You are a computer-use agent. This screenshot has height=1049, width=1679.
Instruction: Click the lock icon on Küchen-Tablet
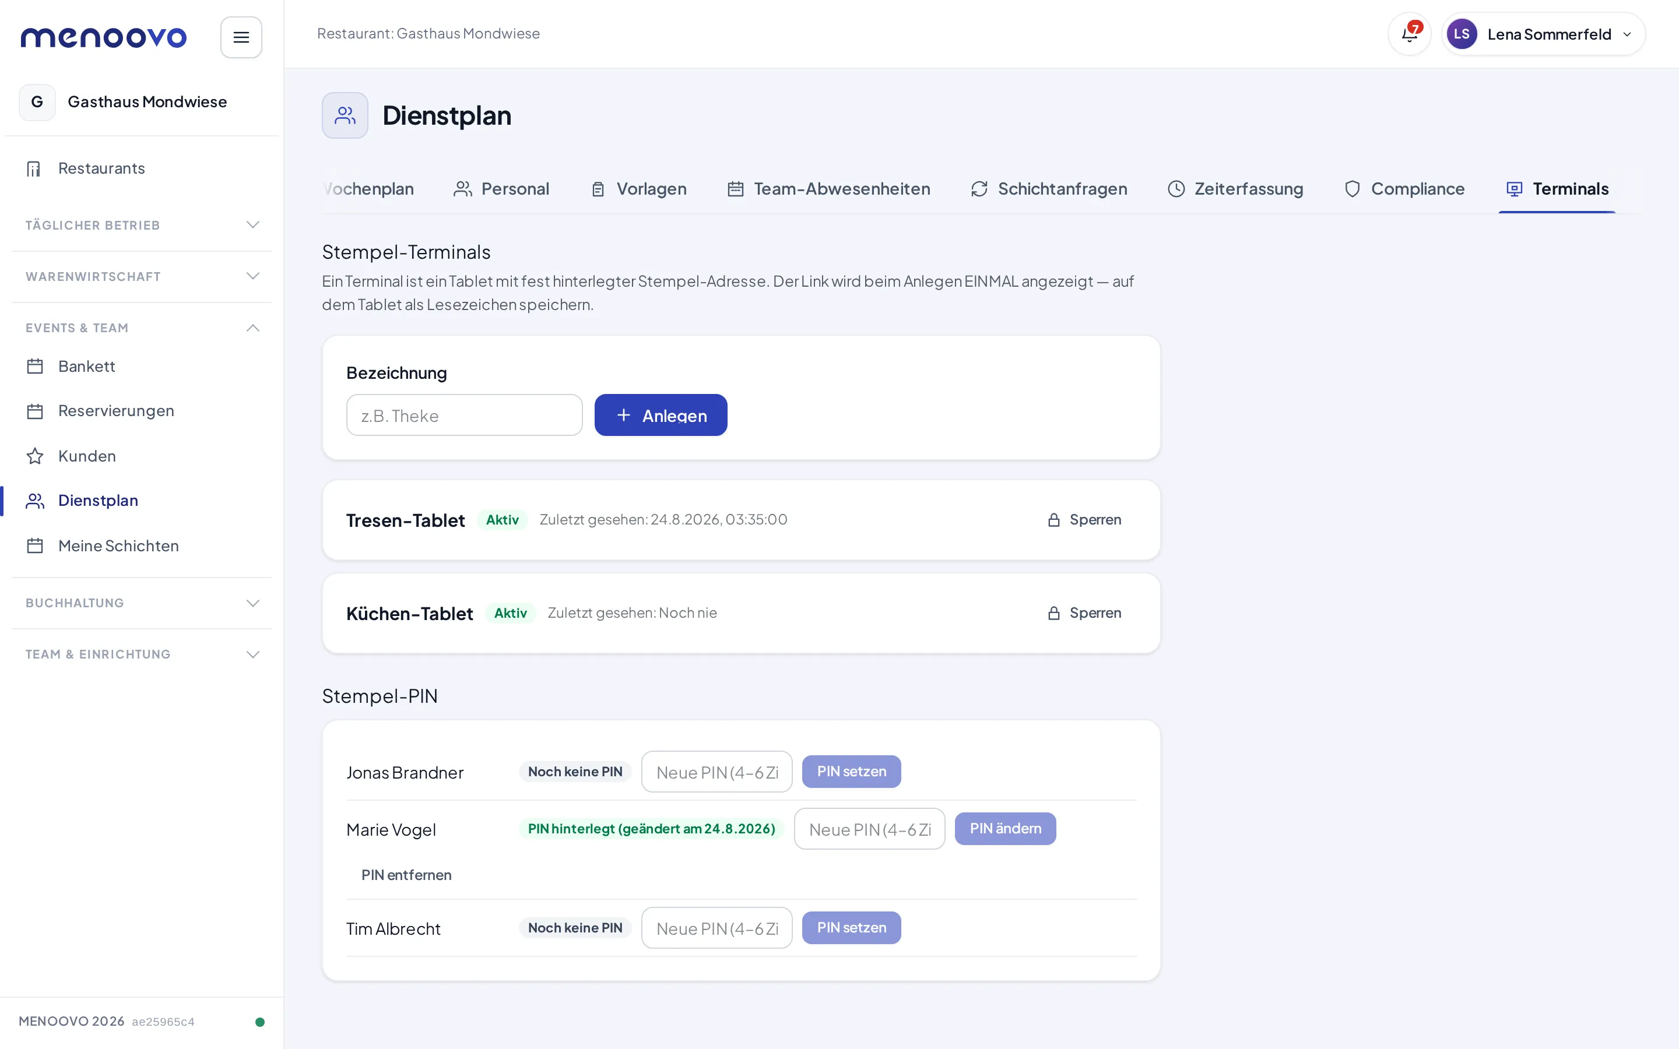click(1053, 613)
